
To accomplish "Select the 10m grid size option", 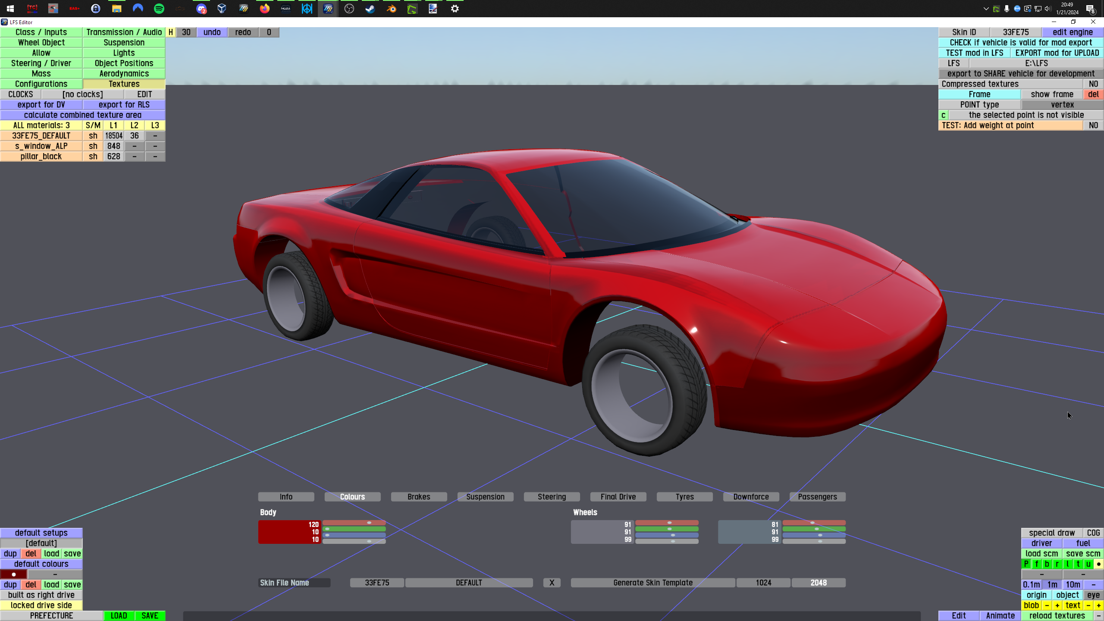I will tap(1073, 584).
